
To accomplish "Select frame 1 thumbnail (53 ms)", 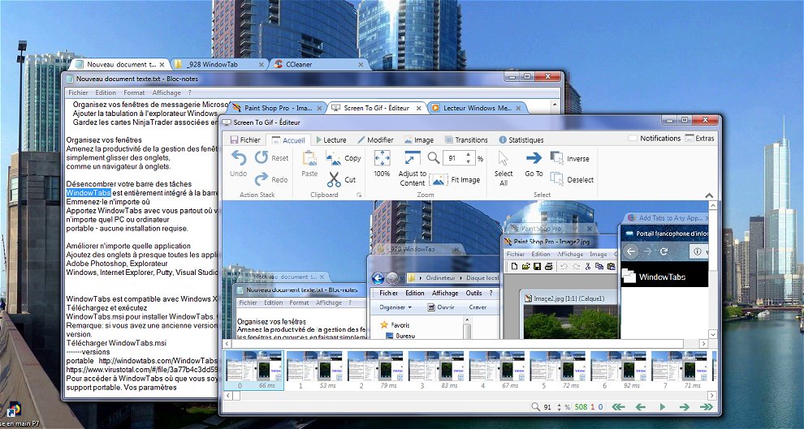I will [x=314, y=370].
